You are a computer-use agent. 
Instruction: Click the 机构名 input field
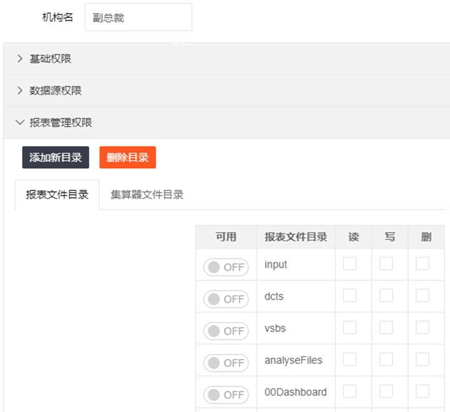138,17
